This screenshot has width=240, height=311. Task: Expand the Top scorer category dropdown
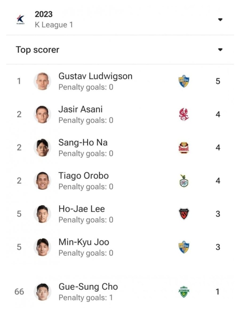click(x=220, y=50)
